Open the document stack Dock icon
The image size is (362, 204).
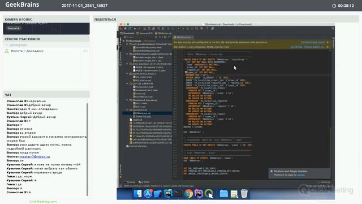coord(234,194)
